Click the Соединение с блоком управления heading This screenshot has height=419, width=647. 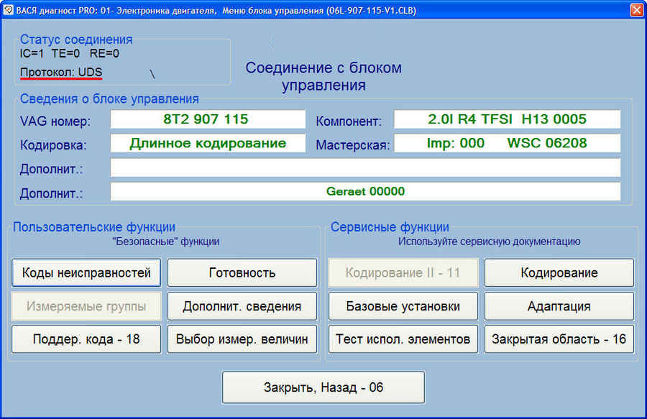pos(323,76)
